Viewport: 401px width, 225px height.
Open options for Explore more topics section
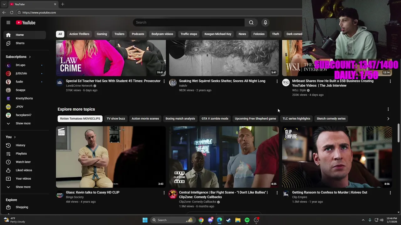click(x=388, y=109)
